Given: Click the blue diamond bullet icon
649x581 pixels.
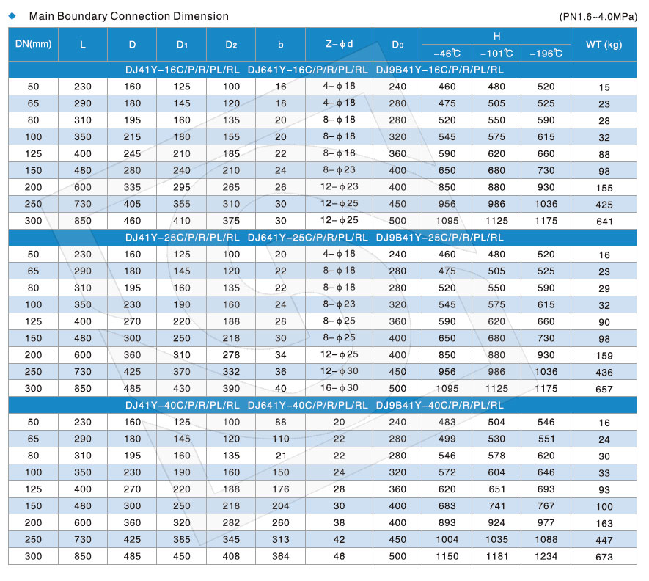Looking at the screenshot, I should [12, 15].
